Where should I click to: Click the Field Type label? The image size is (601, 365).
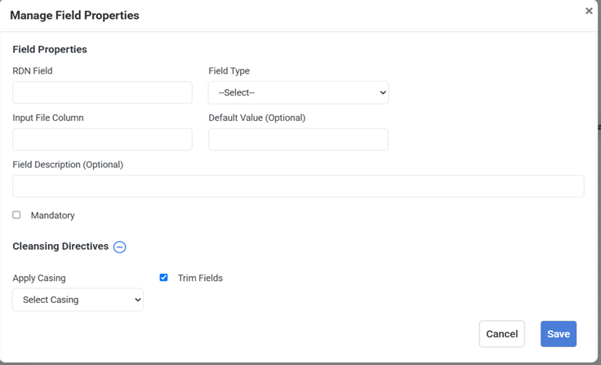pyautogui.click(x=229, y=71)
